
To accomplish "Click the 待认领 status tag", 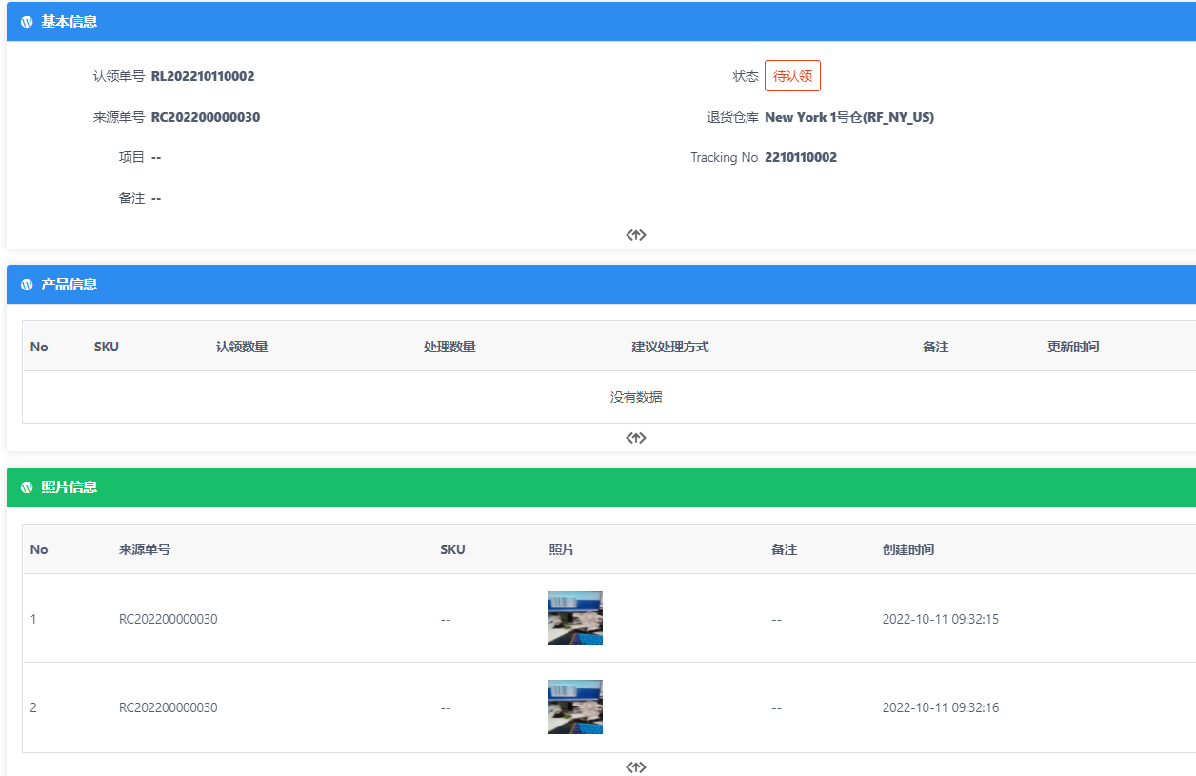I will (x=792, y=76).
